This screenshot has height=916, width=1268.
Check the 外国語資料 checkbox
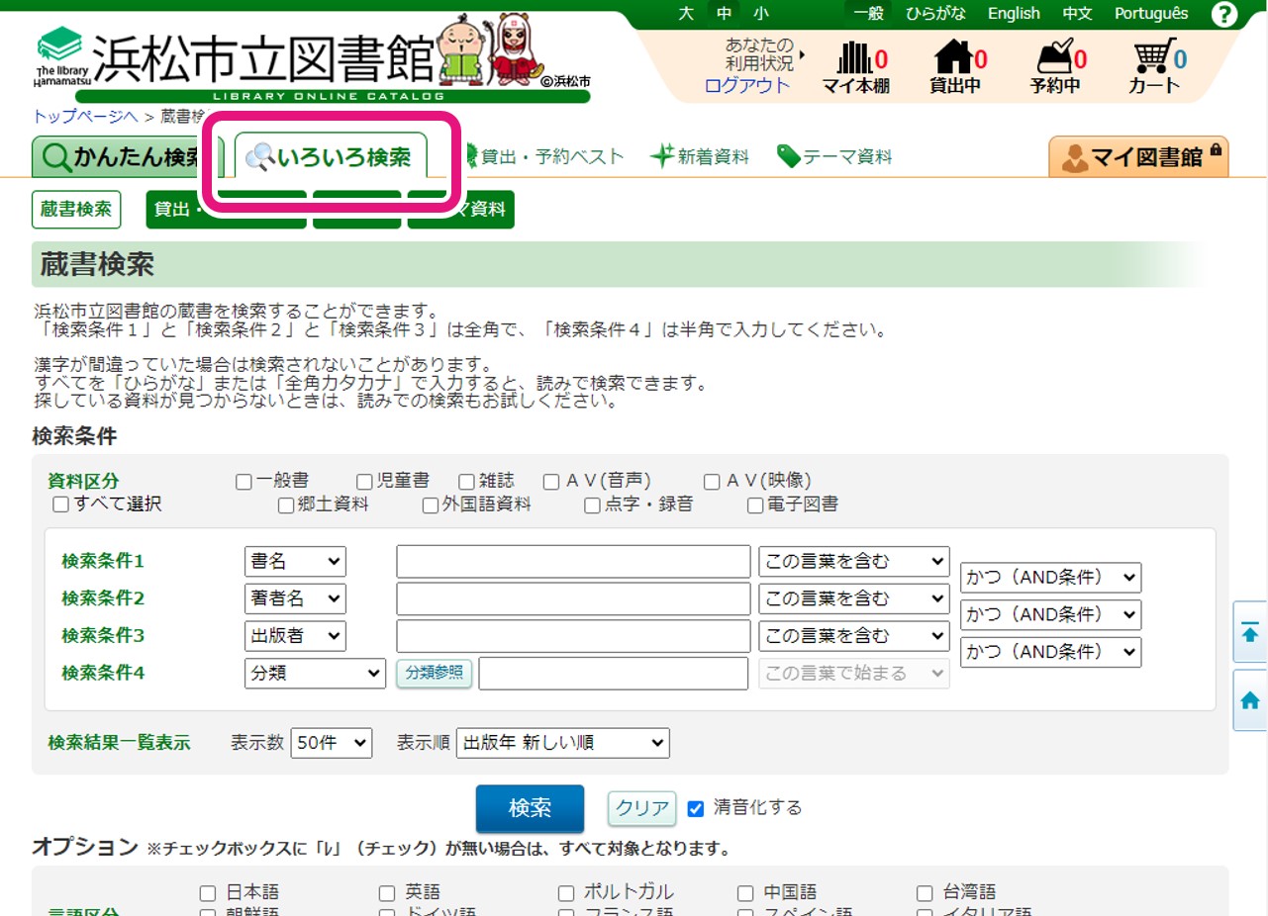(x=430, y=505)
